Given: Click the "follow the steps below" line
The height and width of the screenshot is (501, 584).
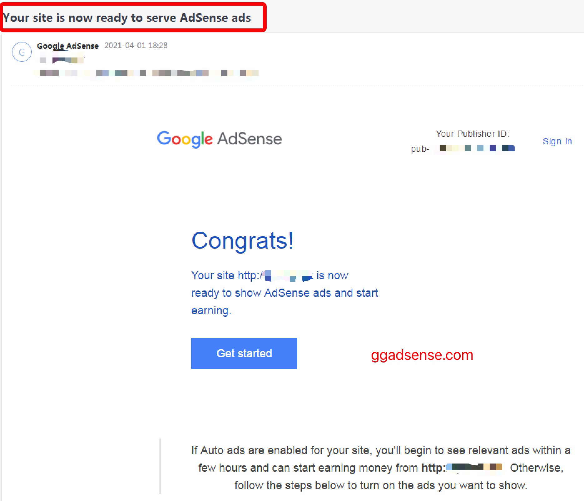Looking at the screenshot, I should [x=381, y=485].
